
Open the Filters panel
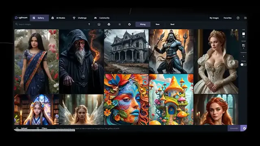pyautogui.click(x=42, y=128)
